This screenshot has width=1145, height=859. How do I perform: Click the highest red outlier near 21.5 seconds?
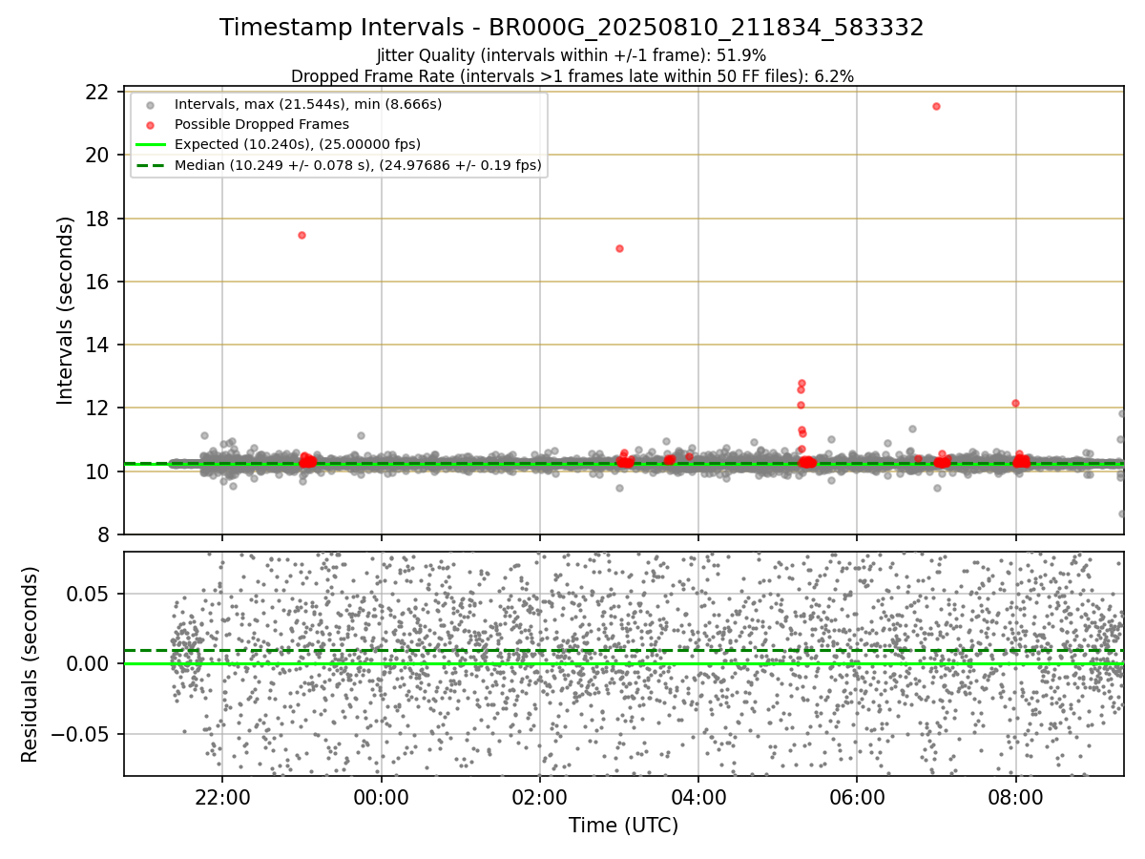936,106
